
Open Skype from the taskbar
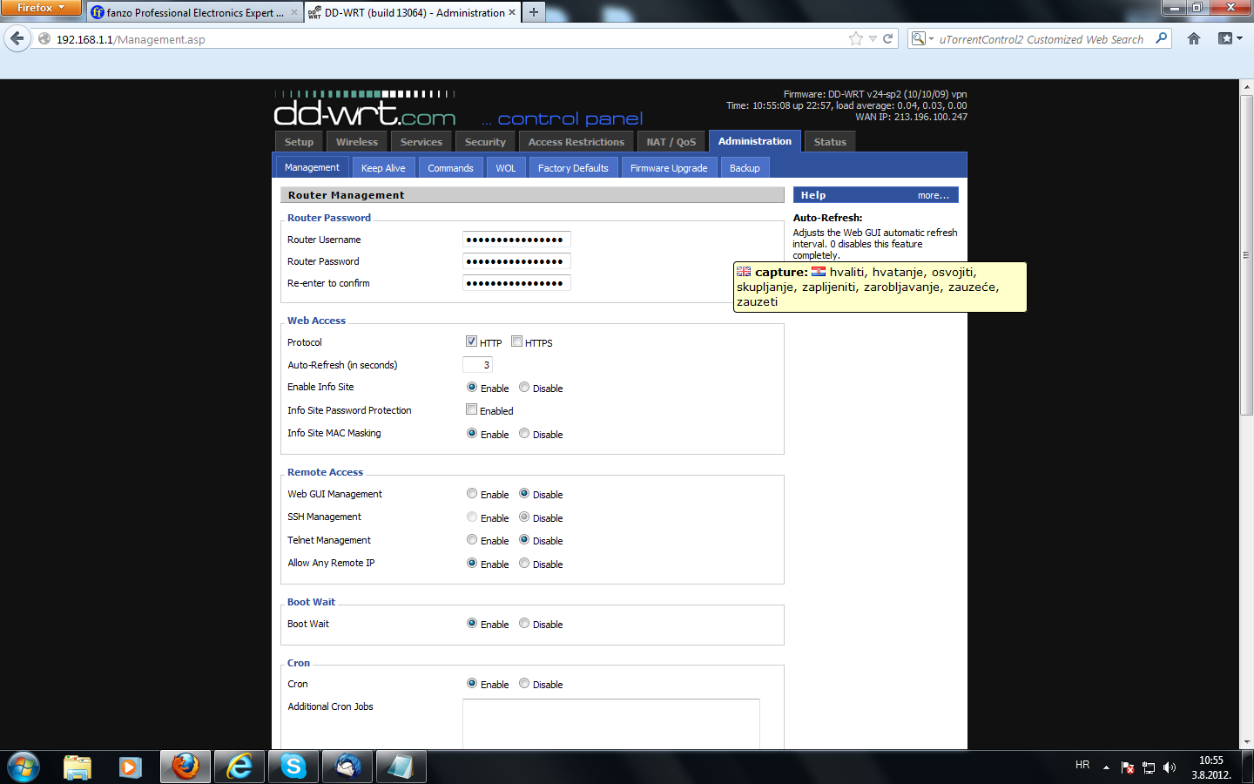click(293, 767)
